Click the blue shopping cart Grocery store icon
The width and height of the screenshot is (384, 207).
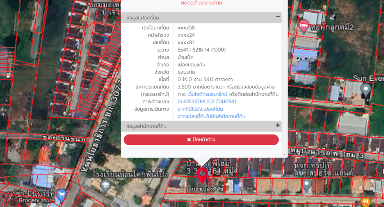(62, 195)
